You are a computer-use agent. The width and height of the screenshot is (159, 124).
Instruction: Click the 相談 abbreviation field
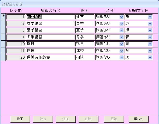[85, 58]
